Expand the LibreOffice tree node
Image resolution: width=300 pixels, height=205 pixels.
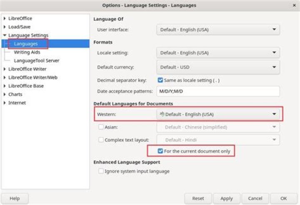coord(5,19)
